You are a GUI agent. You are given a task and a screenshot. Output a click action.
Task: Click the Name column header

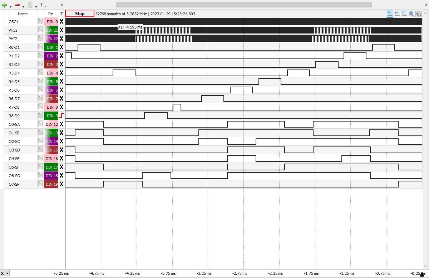pos(23,14)
